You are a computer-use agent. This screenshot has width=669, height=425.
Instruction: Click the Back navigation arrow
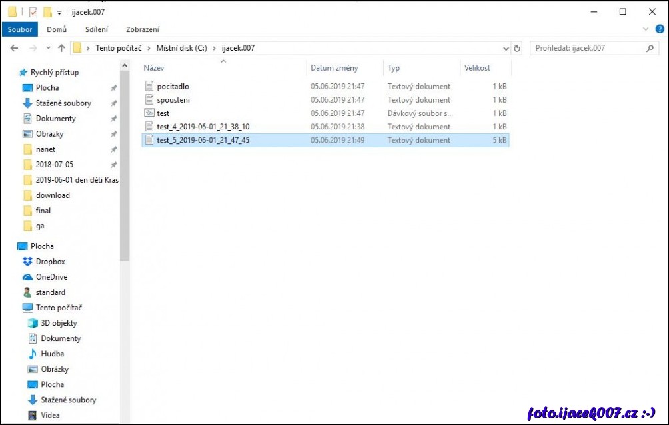(x=14, y=48)
